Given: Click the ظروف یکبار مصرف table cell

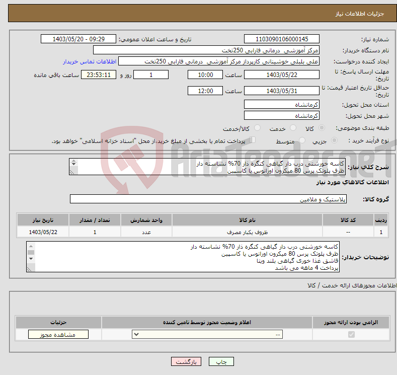Looking at the screenshot, I should pyautogui.click(x=247, y=232).
